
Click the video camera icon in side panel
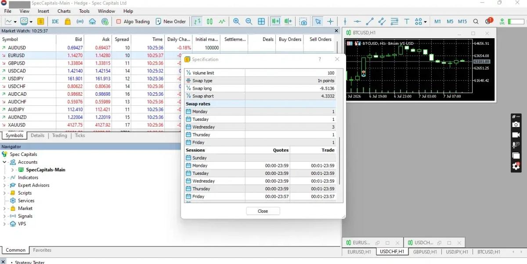click(516, 135)
